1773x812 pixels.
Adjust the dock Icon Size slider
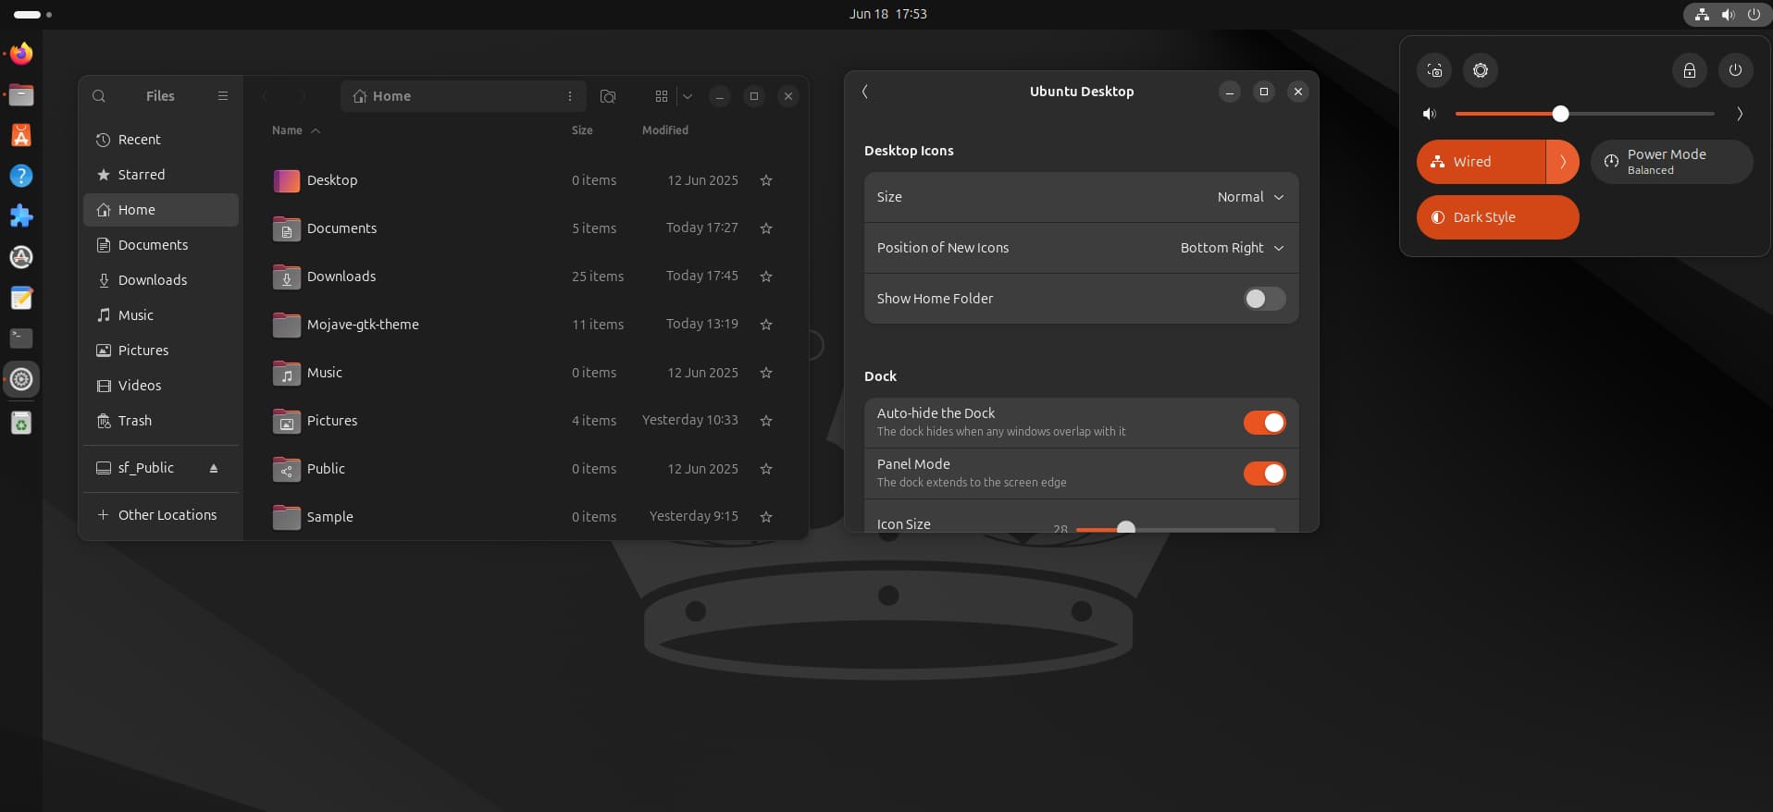point(1175,528)
